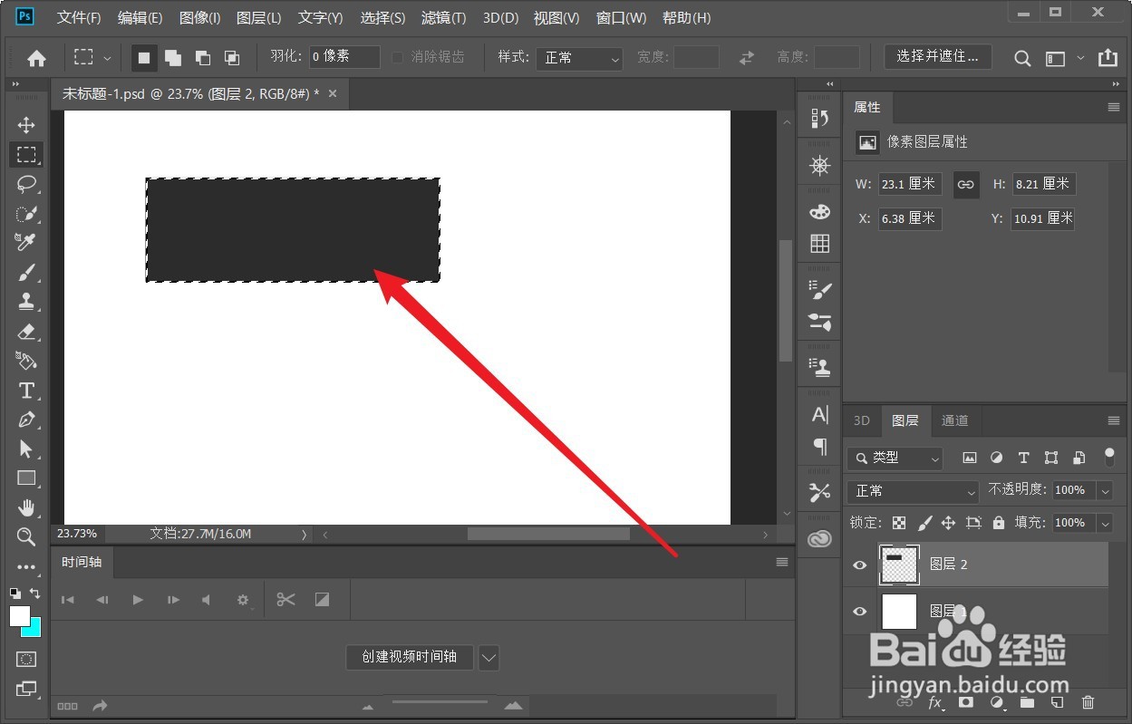Click the add layer style fx button
Image resolution: width=1132 pixels, height=724 pixels.
coord(935,702)
